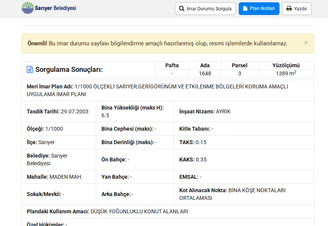Click the printer icon in Yazdır
This screenshot has width=328, height=226.
coord(289,8)
